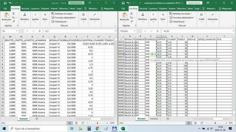
Task: Click horizontal scrollbar thumb in left window
Action: click(96, 119)
